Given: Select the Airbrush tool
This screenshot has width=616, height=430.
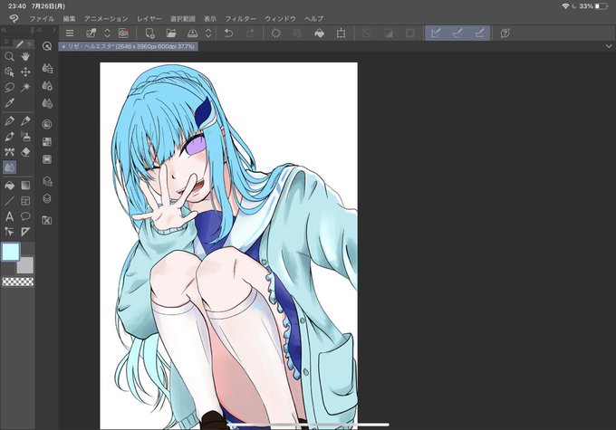Looking at the screenshot, I should tap(25, 137).
